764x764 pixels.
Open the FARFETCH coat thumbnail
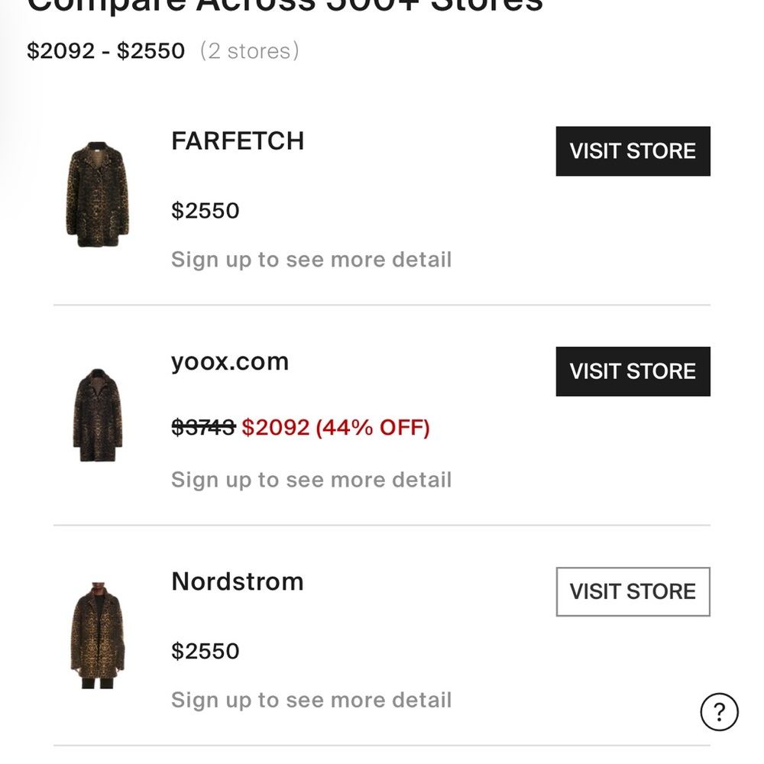[x=95, y=194]
